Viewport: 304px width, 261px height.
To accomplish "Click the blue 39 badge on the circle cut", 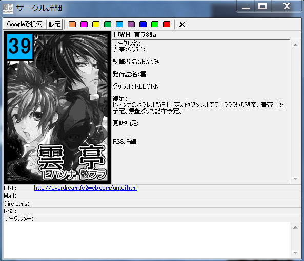I will coord(19,47).
